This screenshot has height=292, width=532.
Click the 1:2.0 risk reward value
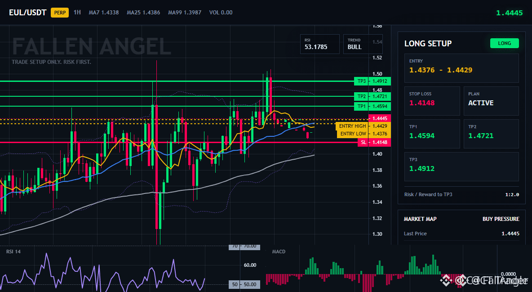tap(512, 195)
